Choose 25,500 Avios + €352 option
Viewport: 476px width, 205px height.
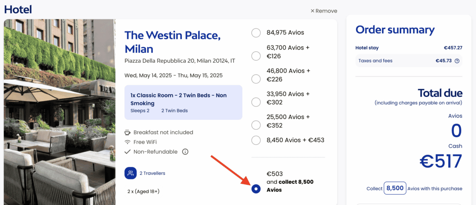pos(256,125)
